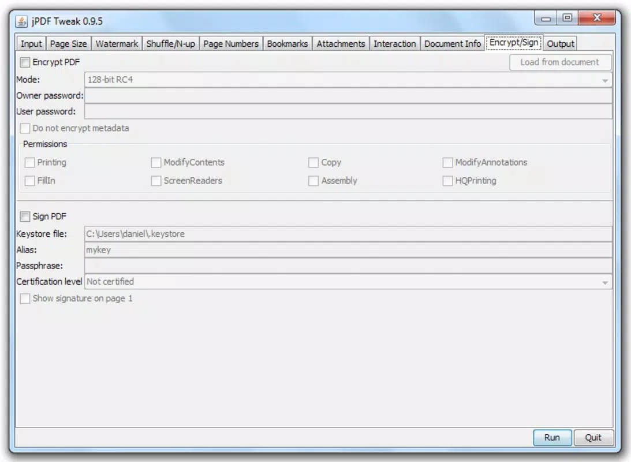Click the Permissions group label
Screen dimensions: 631x462
(x=45, y=144)
